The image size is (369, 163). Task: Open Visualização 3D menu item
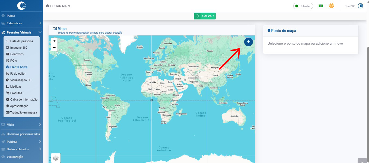(21, 80)
